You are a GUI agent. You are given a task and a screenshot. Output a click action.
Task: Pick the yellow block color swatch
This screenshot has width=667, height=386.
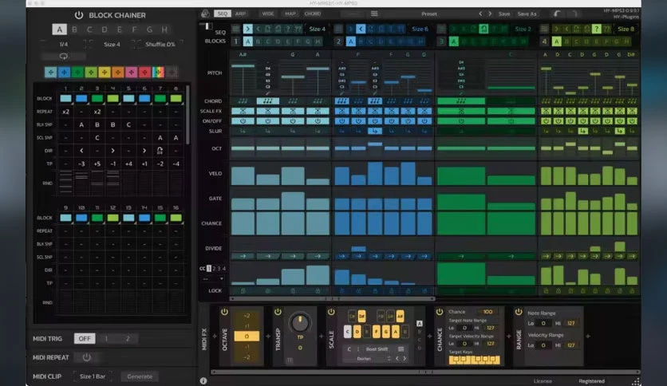105,73
